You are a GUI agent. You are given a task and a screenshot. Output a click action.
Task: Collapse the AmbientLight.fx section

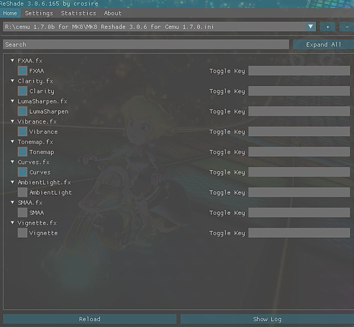13,182
